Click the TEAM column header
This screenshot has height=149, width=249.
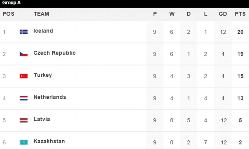(41, 14)
